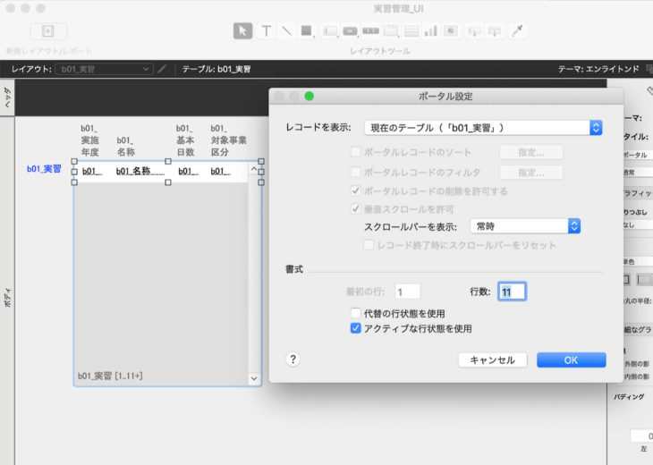The width and height of the screenshot is (653, 465).
Task: Select the Line drawing tool
Action: click(286, 30)
